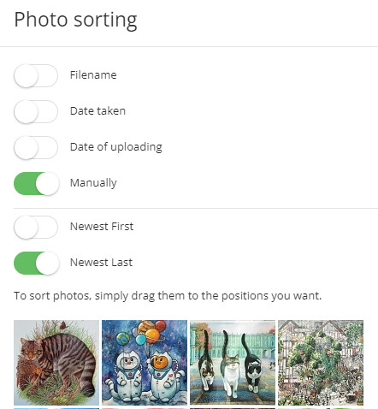The height and width of the screenshot is (409, 378).
Task: Select the cut-off thumbnail under the greenhouse image
Action: pos(321,408)
